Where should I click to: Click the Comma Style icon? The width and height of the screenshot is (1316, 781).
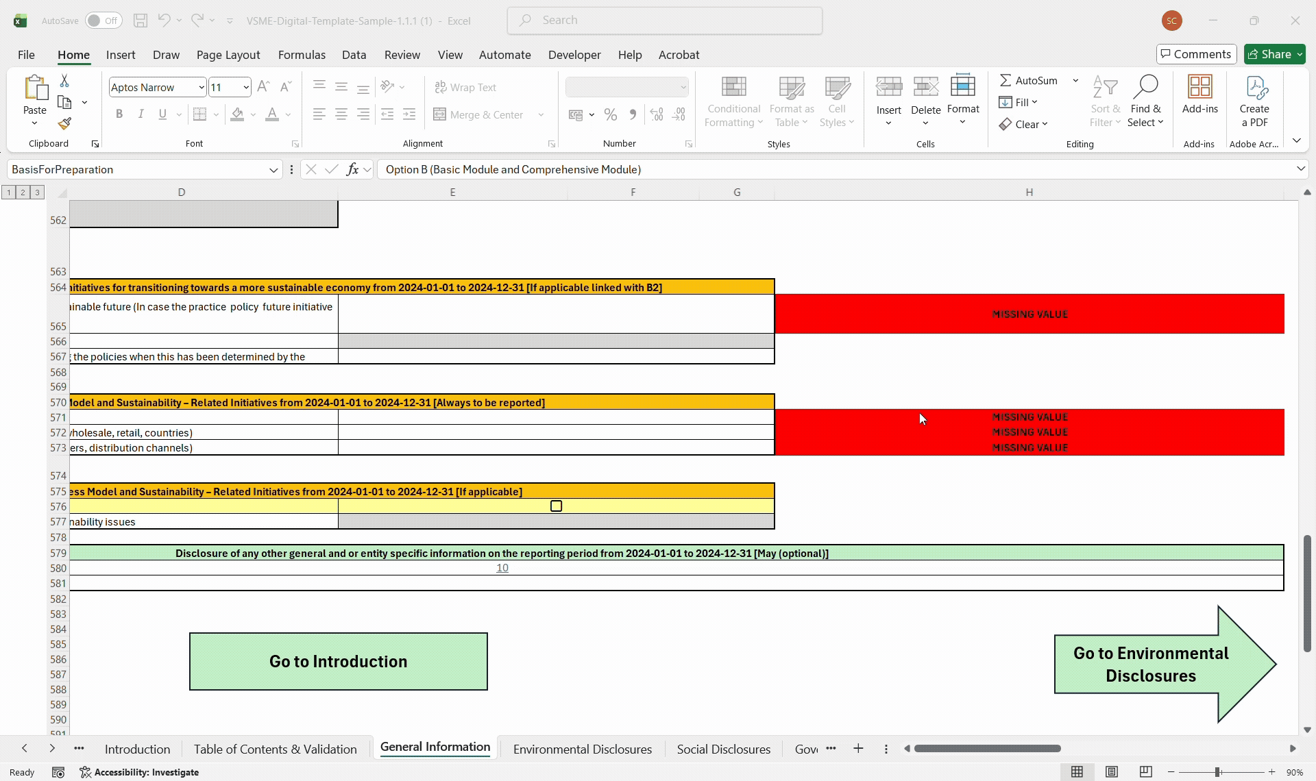632,114
